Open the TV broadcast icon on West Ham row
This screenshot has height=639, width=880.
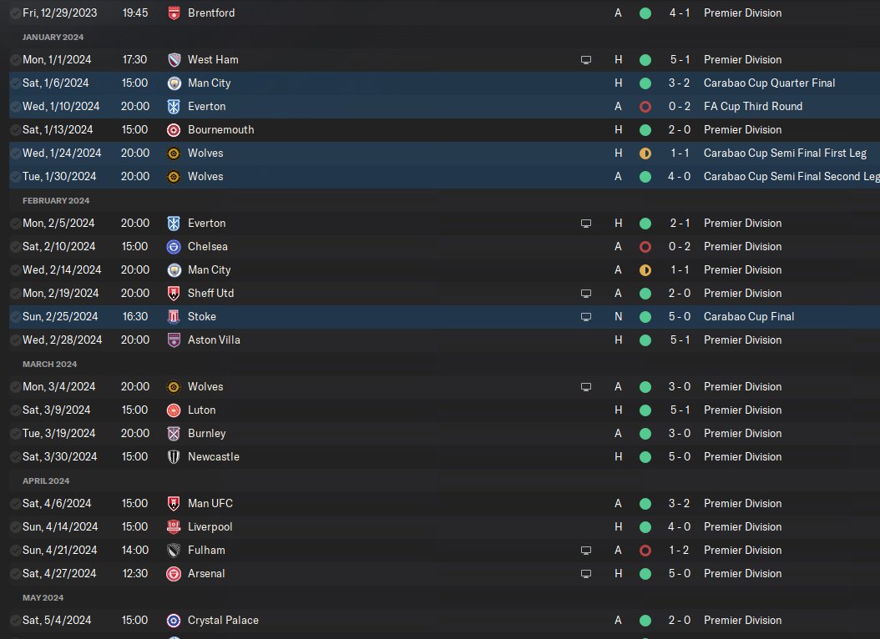point(586,60)
